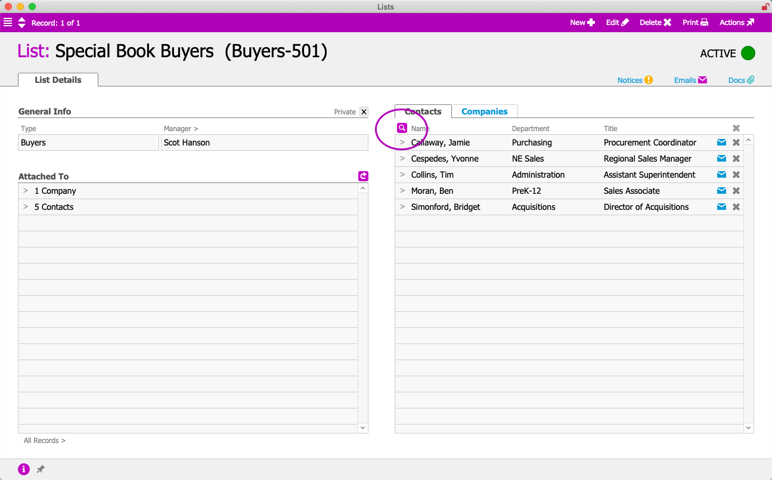Email Moran, Ben via envelope icon
772x480 pixels.
(x=721, y=191)
